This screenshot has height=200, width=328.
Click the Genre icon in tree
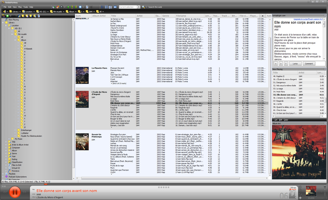[10, 153]
